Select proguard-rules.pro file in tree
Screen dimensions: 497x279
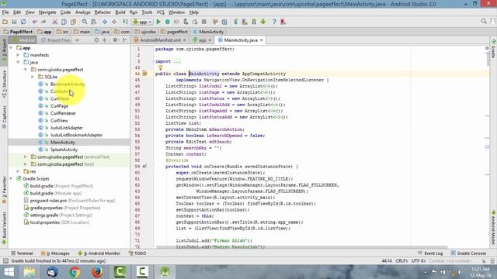pos(48,201)
